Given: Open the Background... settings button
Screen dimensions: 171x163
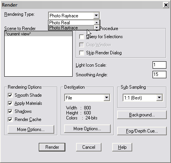Looking at the screenshot, I should pos(142,115).
